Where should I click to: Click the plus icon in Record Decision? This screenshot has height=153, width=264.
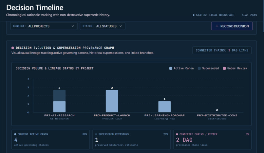[x=217, y=26]
